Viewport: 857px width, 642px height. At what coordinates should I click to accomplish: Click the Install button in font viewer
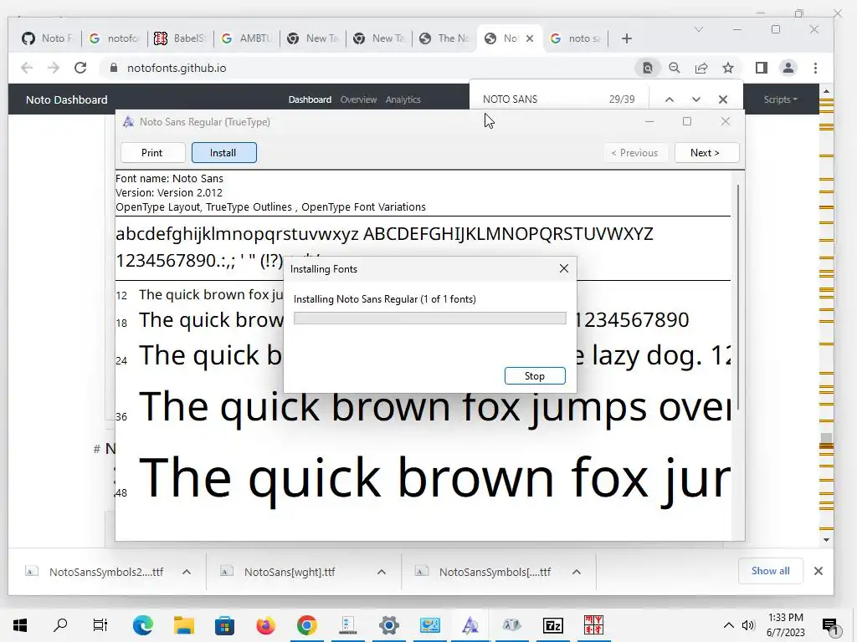[x=223, y=153]
